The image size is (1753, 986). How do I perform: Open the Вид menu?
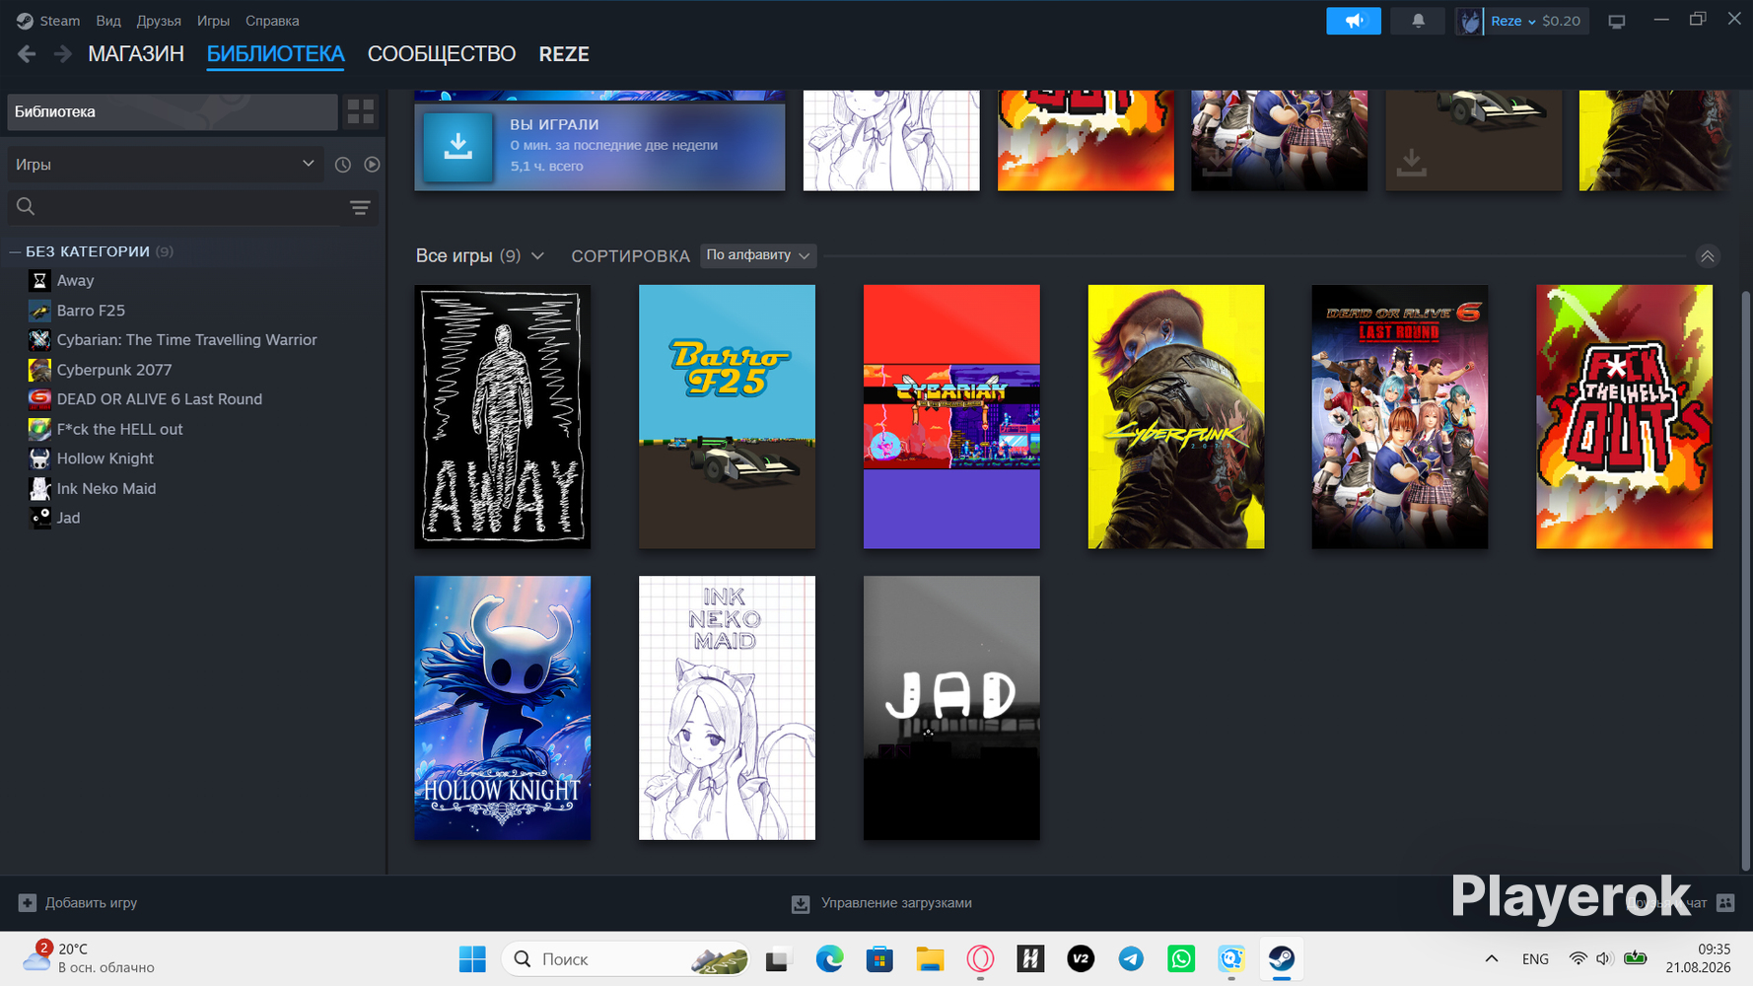pyautogui.click(x=108, y=21)
